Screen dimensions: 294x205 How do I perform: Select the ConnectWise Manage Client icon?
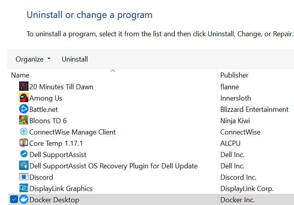point(24,132)
